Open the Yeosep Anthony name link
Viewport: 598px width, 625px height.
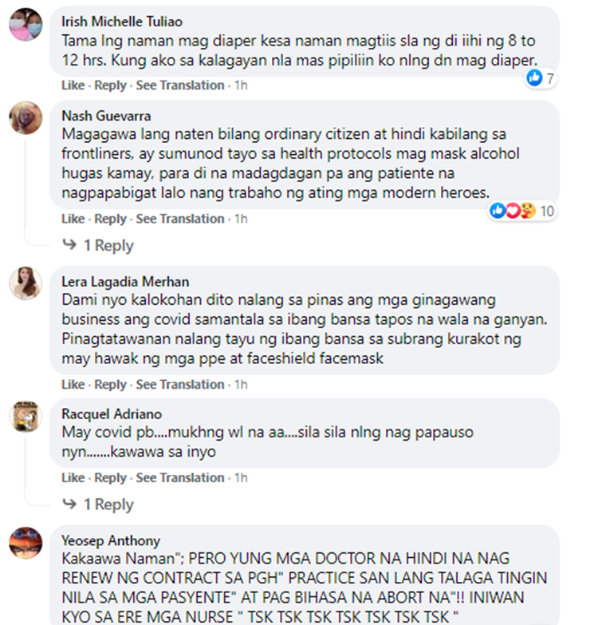(x=111, y=540)
